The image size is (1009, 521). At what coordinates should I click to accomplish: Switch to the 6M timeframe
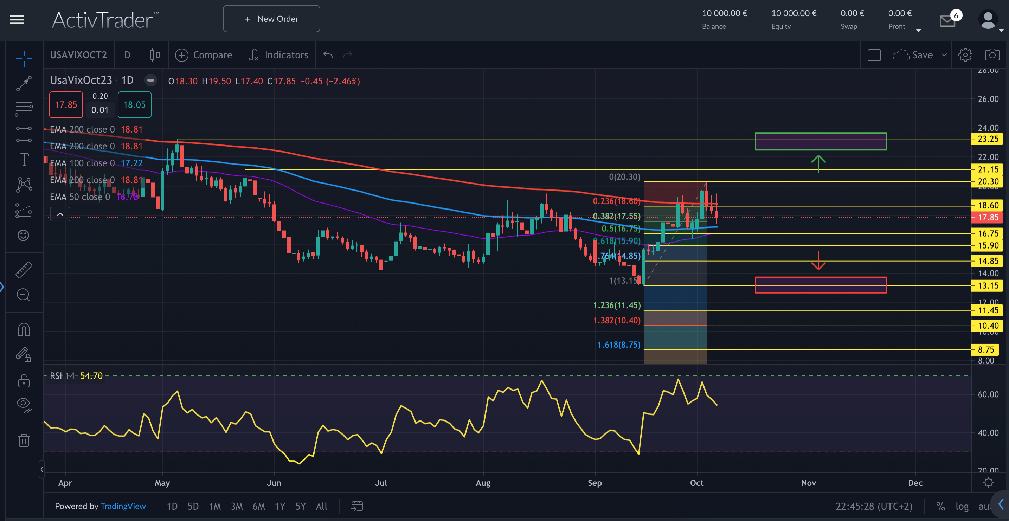[258, 506]
